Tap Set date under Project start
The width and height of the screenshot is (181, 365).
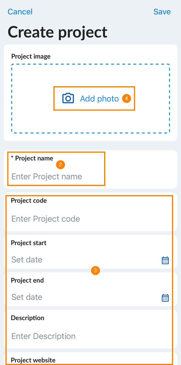[x=27, y=260]
